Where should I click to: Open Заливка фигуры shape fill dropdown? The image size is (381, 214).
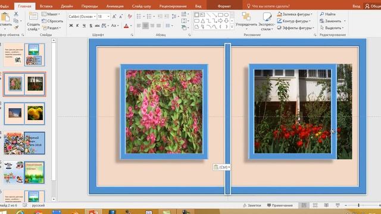pyautogui.click(x=295, y=14)
